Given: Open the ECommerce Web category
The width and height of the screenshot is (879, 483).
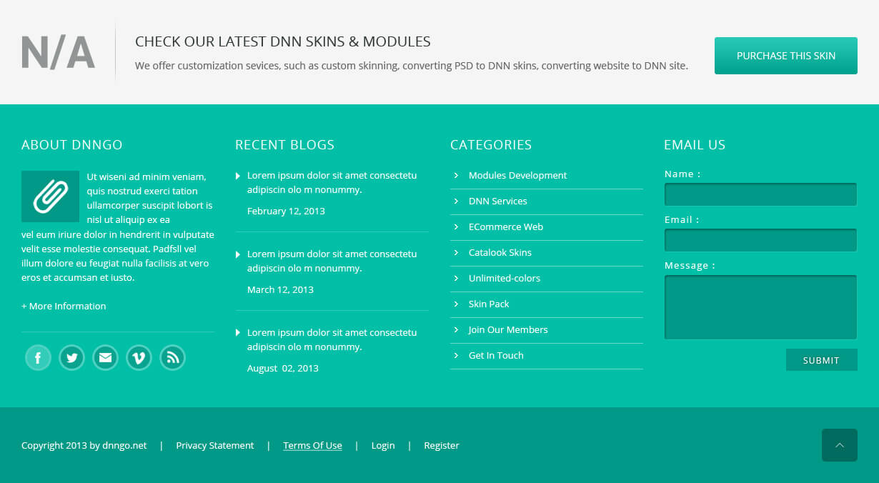Looking at the screenshot, I should 506,226.
